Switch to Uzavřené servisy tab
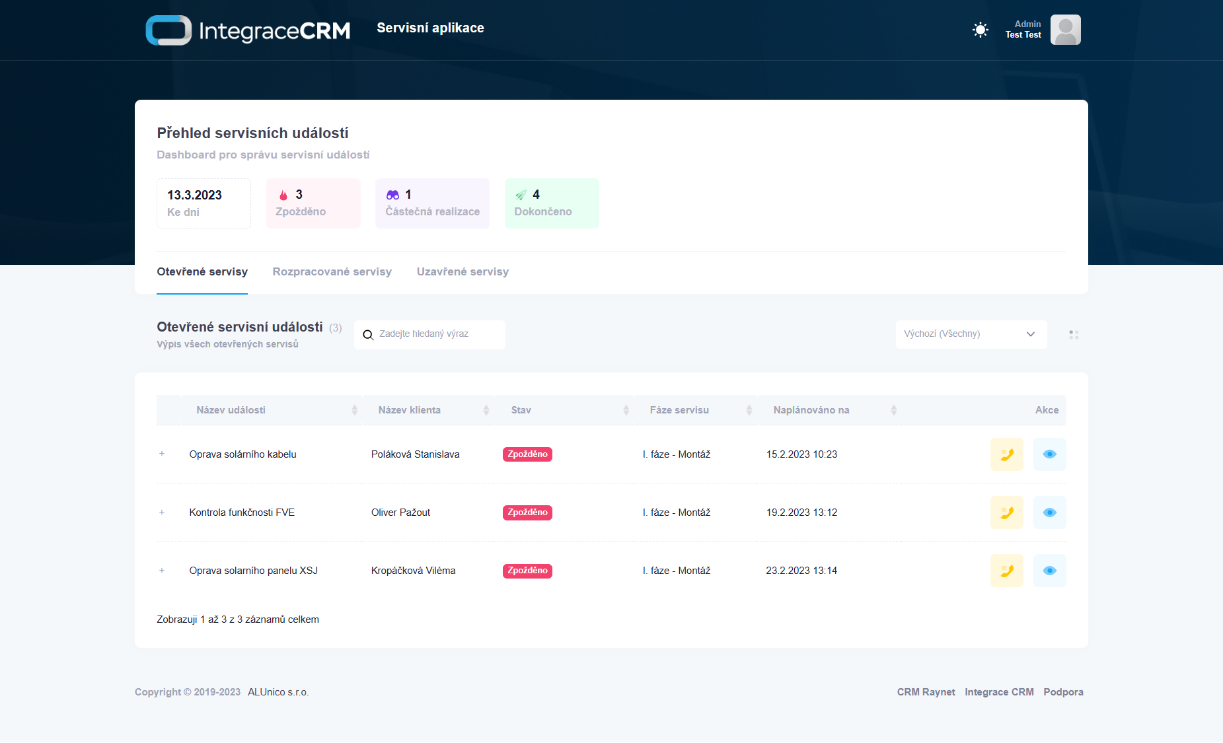The image size is (1223, 743). [x=463, y=272]
